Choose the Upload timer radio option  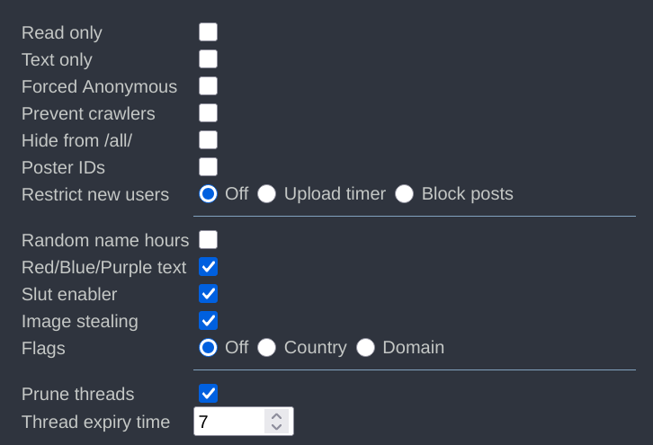tap(266, 194)
